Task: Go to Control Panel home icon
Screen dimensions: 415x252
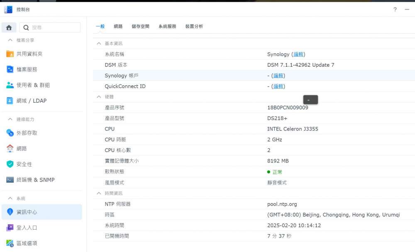Action: (9, 27)
